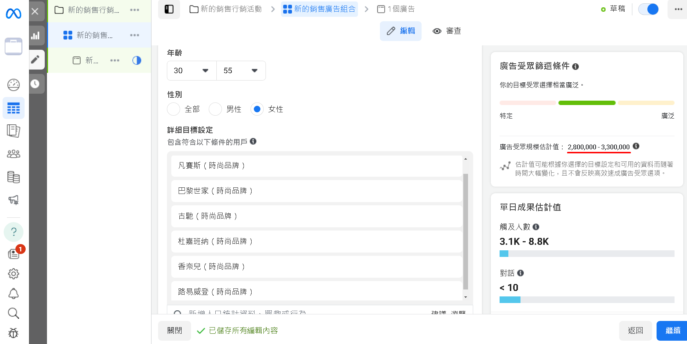Click 已儲存所有編輯內容 saved status
Screen dimensions: 687x344
(243, 331)
